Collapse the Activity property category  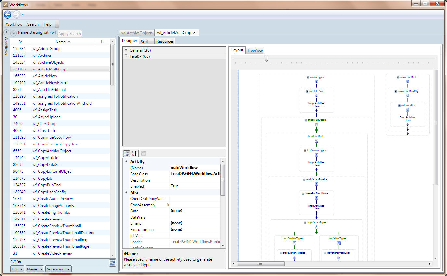(126, 161)
